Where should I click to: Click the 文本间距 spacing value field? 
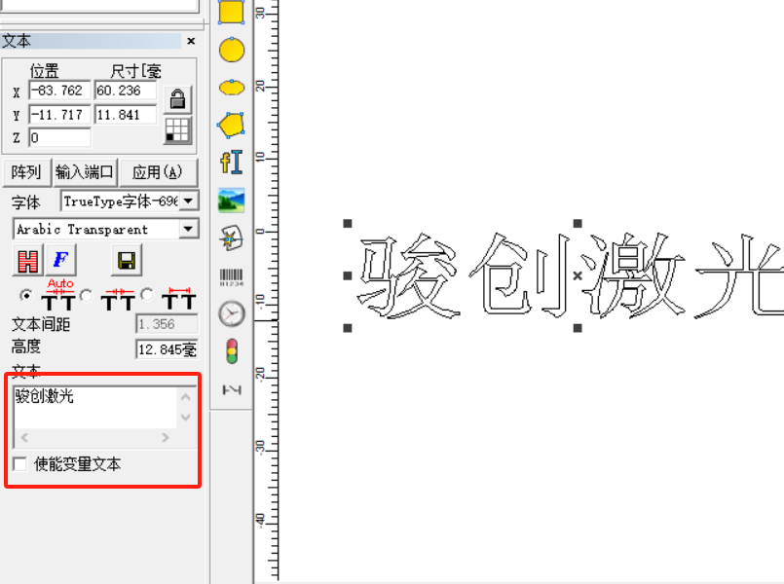(x=167, y=324)
